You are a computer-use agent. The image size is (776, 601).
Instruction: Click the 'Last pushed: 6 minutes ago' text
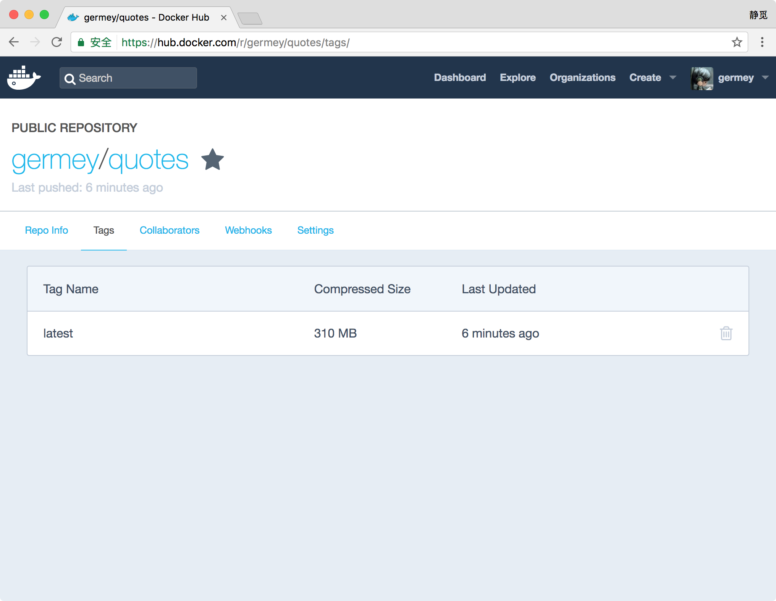(x=87, y=187)
